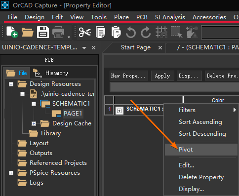Open the project panel dropdown arrow
The image size is (239, 196).
[84, 48]
